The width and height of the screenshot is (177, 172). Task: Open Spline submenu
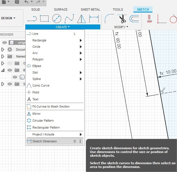tap(55, 79)
